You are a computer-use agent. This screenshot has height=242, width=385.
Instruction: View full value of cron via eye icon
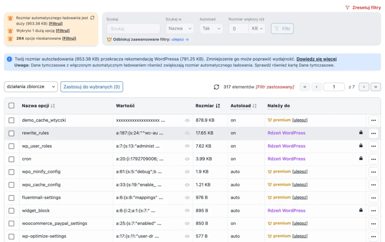pos(187,159)
